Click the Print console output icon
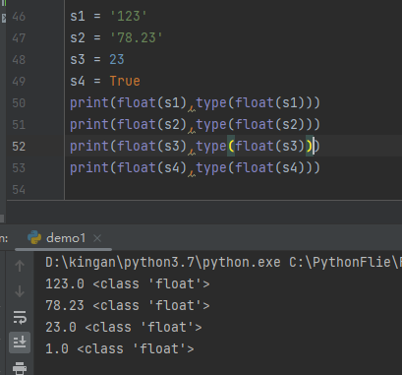Screen dimensions: 402x375 coord(20,368)
